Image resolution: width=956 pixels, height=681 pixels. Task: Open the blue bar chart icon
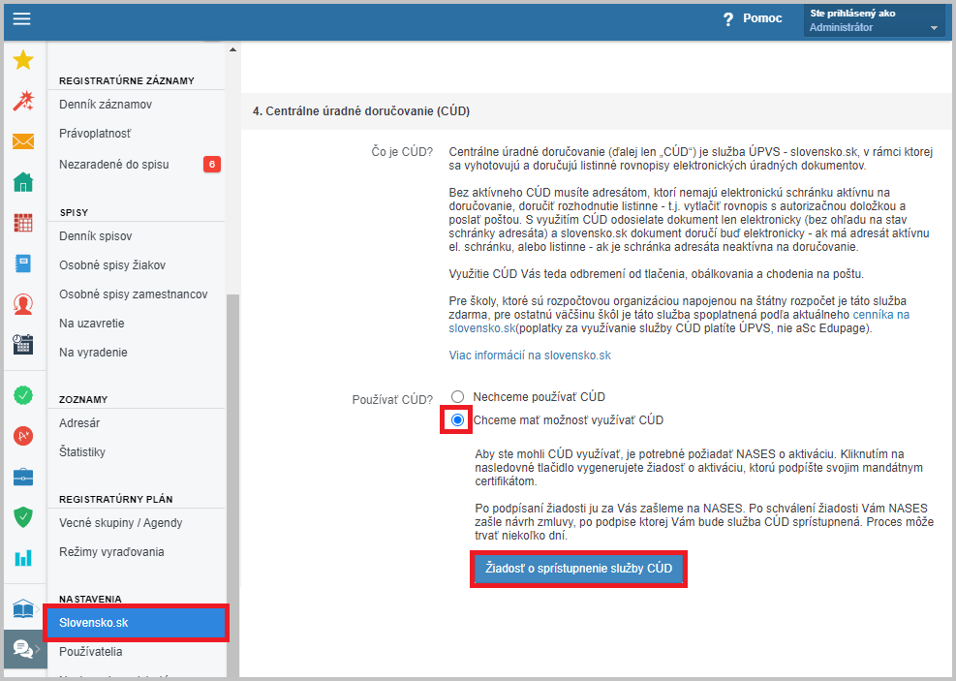[x=23, y=558]
